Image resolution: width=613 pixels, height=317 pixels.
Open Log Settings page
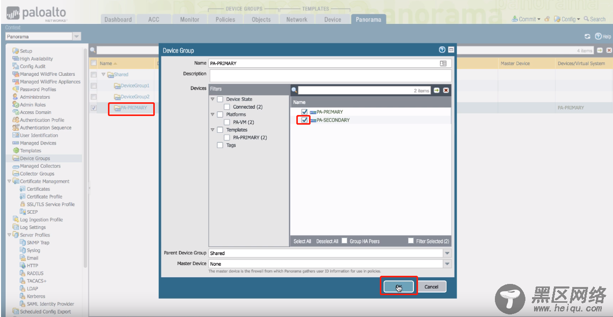33,227
